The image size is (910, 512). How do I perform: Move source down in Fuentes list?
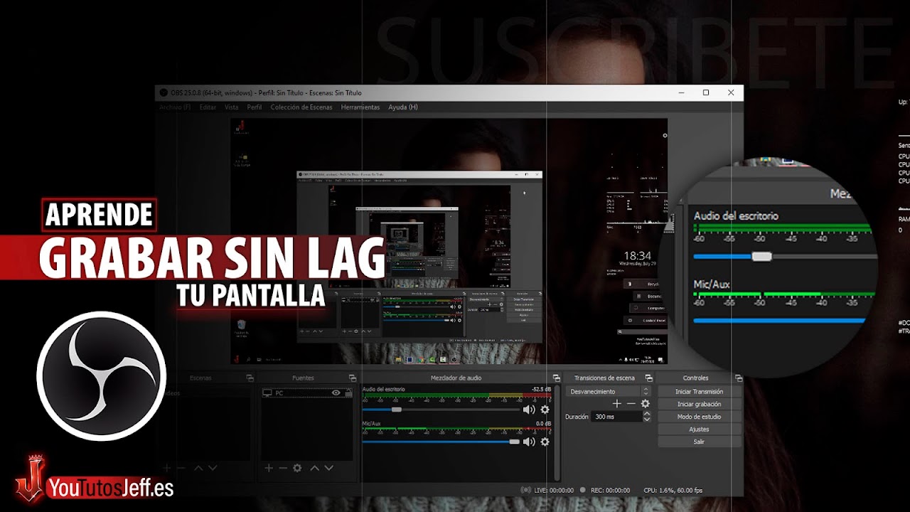click(x=329, y=468)
